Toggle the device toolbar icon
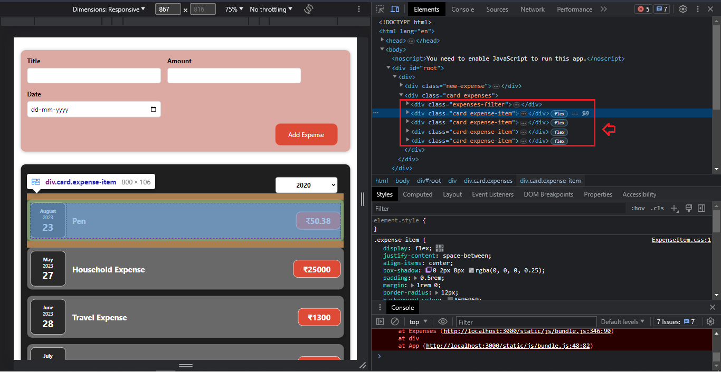 click(395, 9)
